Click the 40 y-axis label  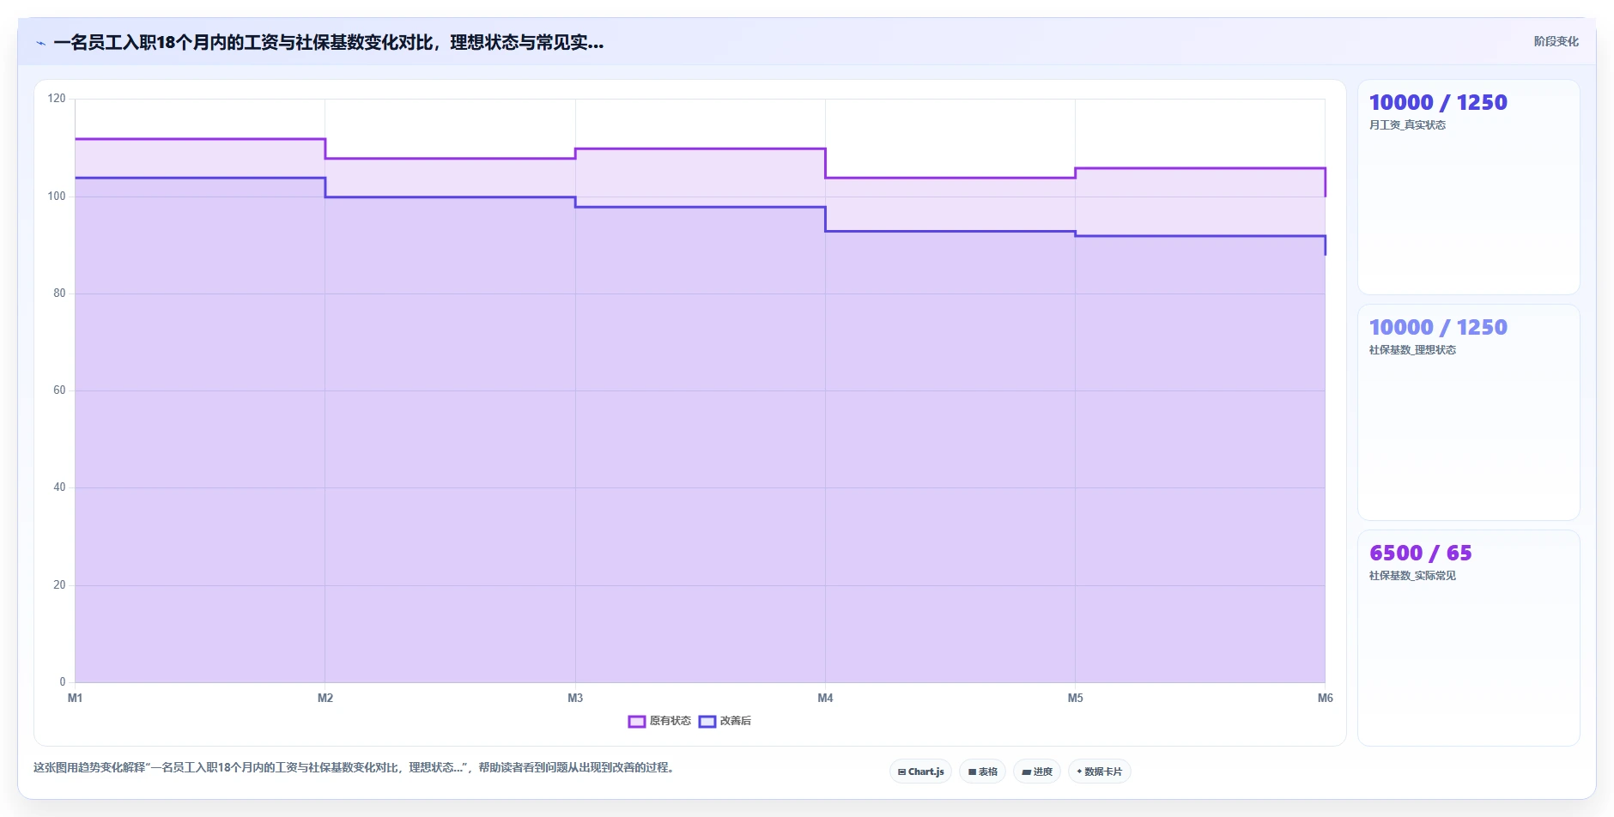click(59, 487)
